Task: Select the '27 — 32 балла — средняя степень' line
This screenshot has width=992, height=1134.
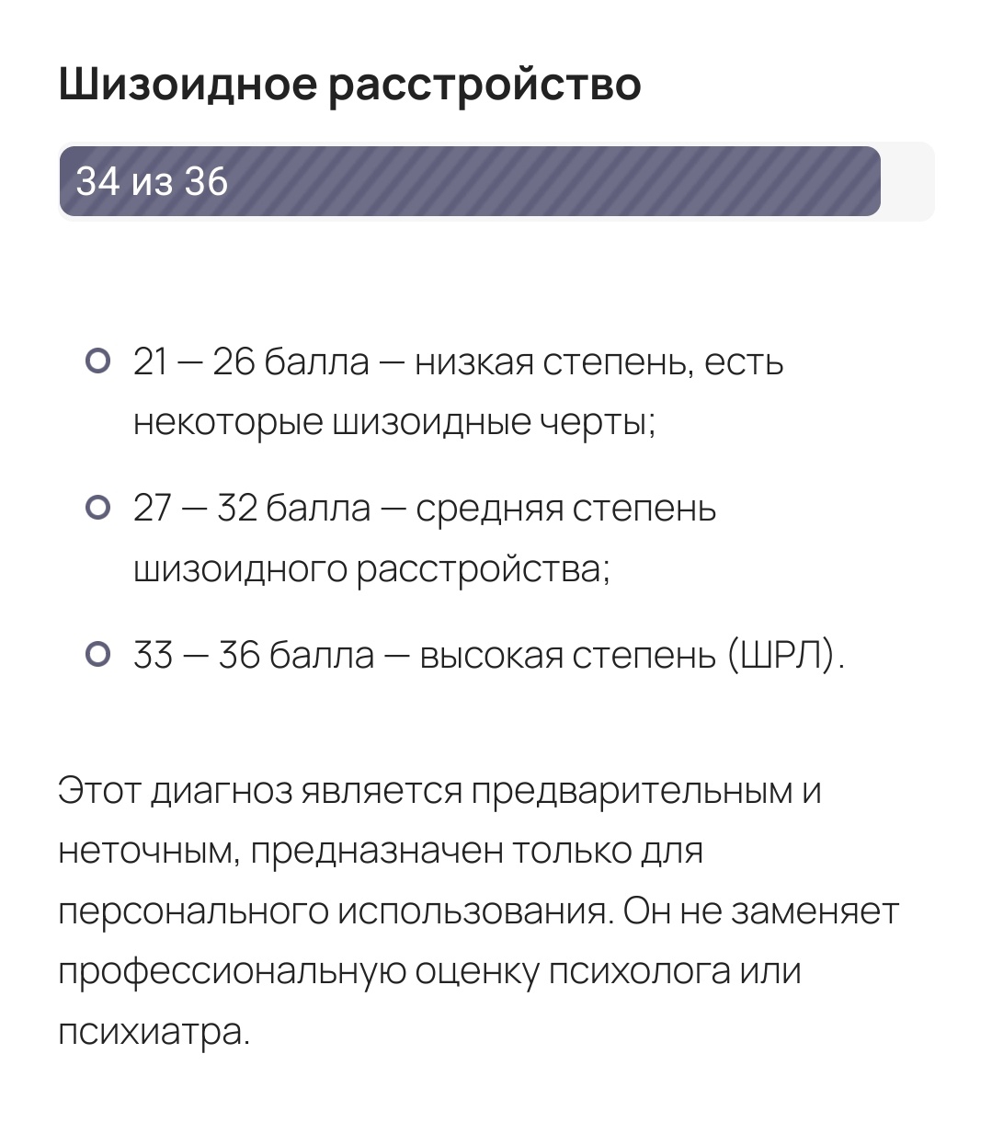Action: click(x=425, y=509)
